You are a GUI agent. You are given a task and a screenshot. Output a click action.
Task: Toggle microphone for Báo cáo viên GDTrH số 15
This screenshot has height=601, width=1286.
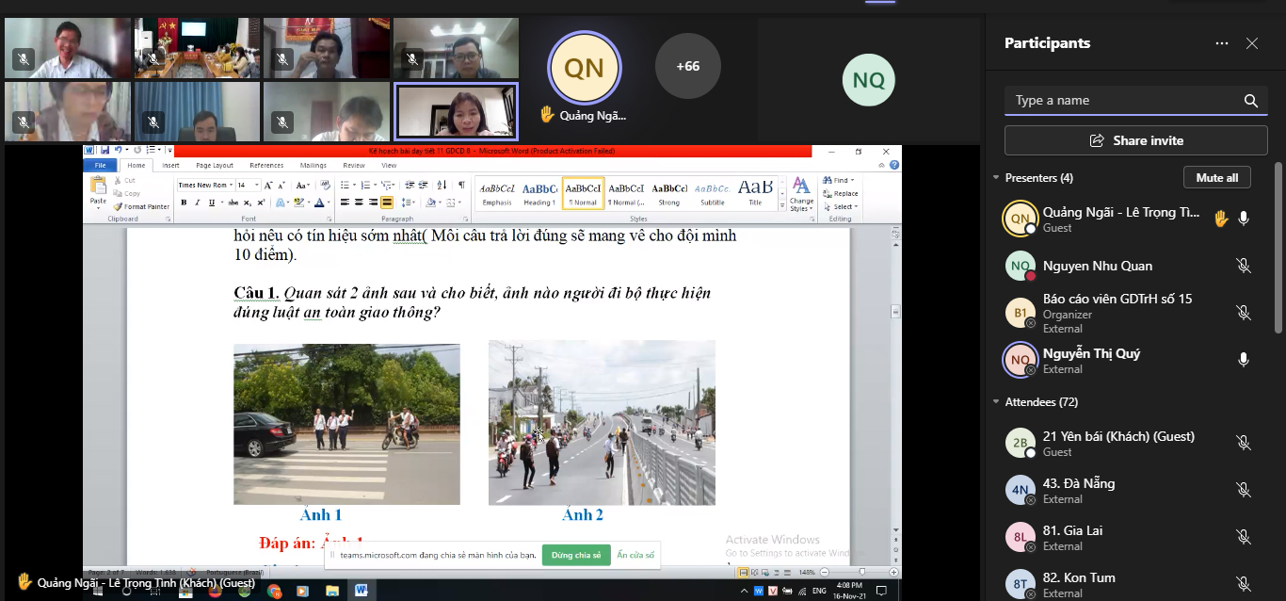point(1244,313)
